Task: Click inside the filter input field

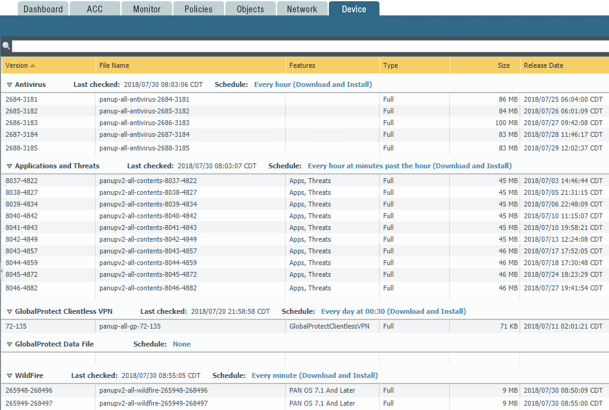Action: coord(247,46)
